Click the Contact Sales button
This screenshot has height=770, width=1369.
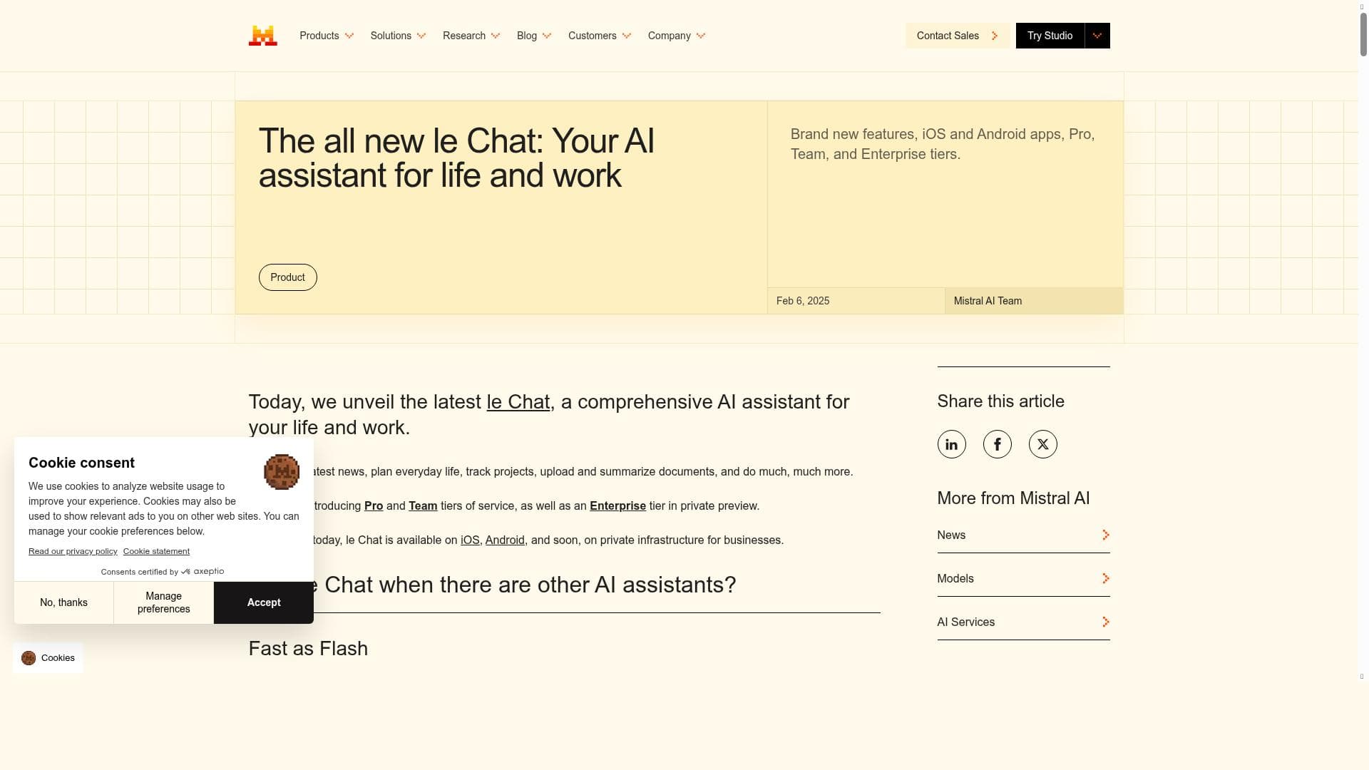[x=957, y=36]
